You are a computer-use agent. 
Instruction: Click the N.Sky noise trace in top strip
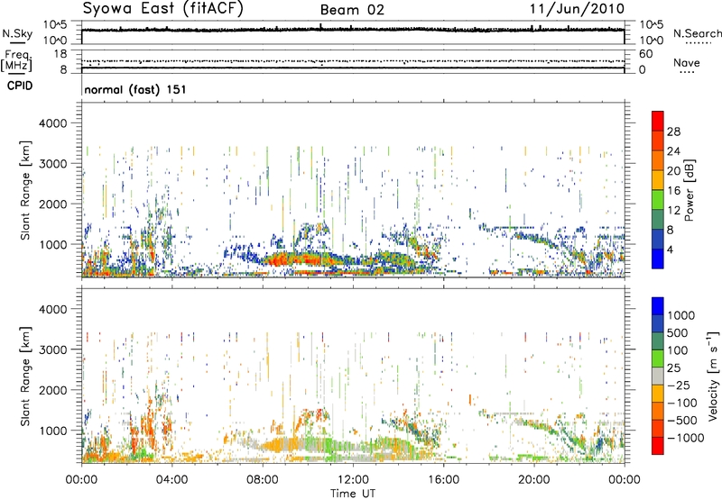coord(353,30)
